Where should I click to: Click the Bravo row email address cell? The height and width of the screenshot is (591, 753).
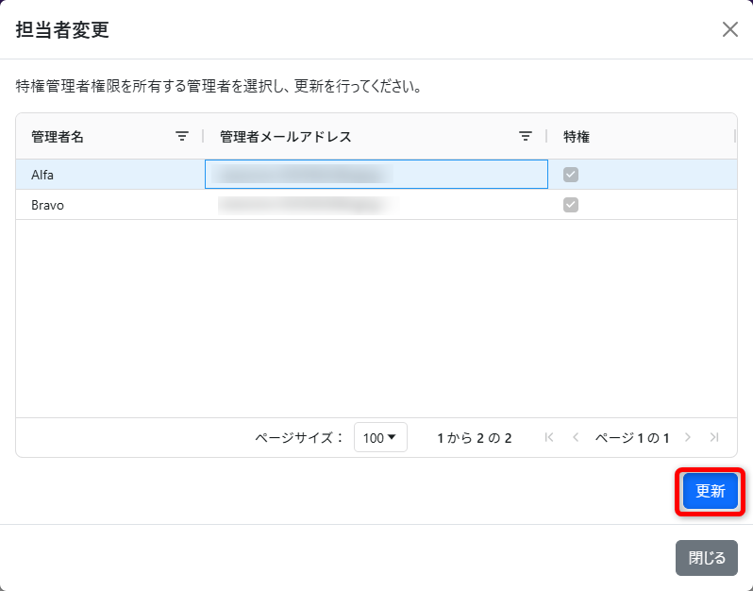(376, 205)
